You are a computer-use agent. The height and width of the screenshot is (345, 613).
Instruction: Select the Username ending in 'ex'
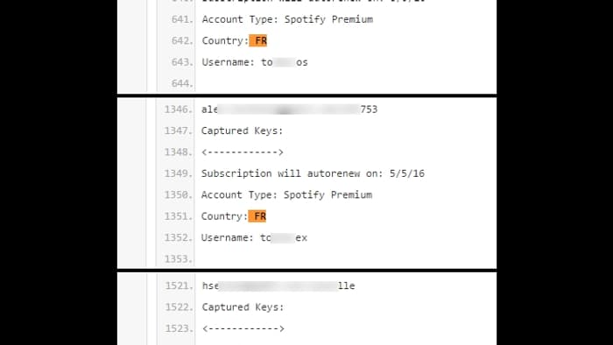(254, 237)
